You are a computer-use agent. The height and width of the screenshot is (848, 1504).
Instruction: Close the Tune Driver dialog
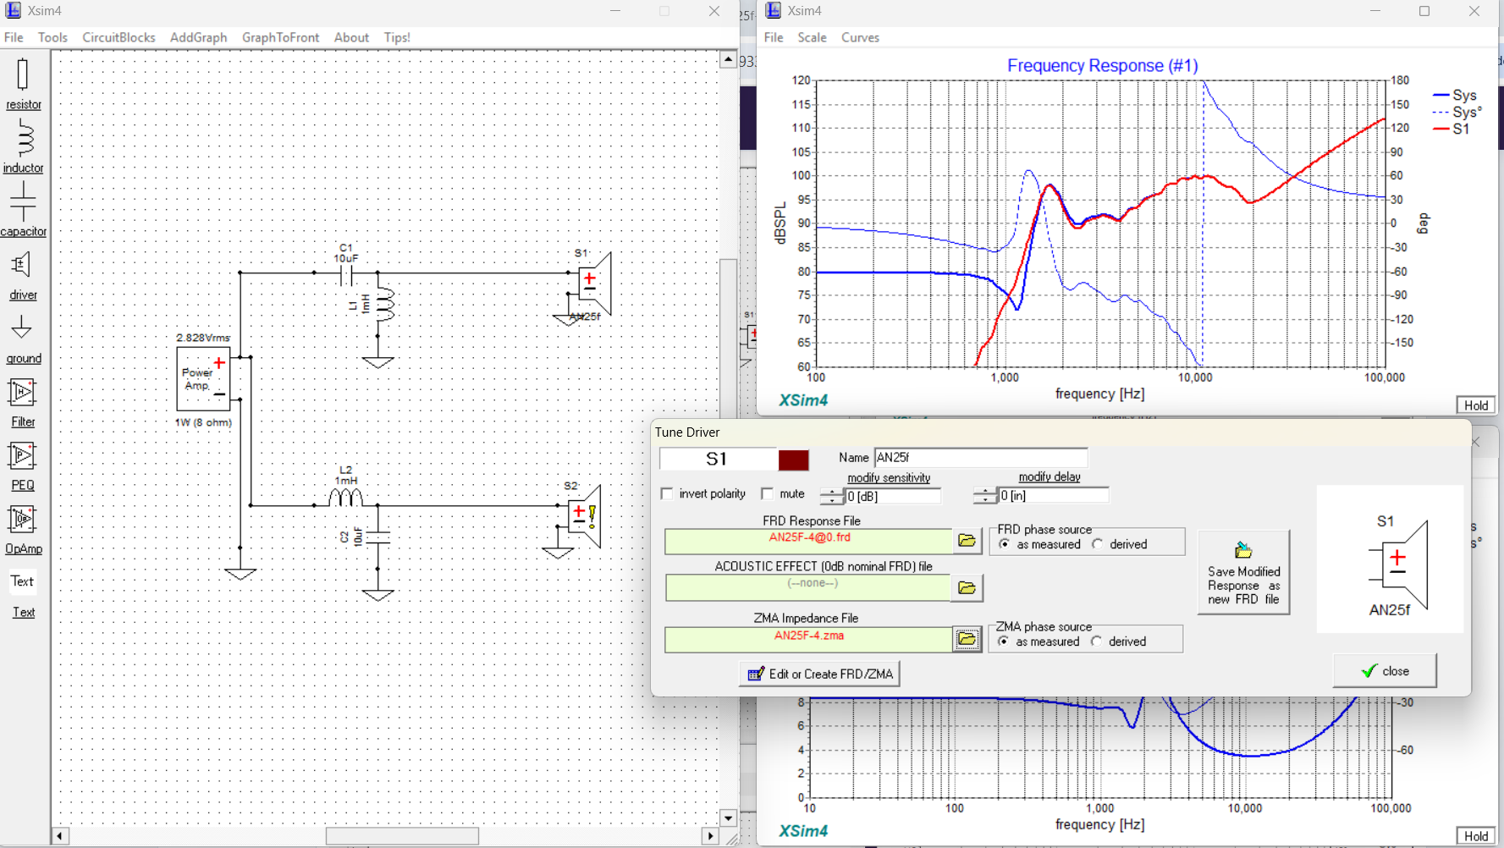(1385, 671)
